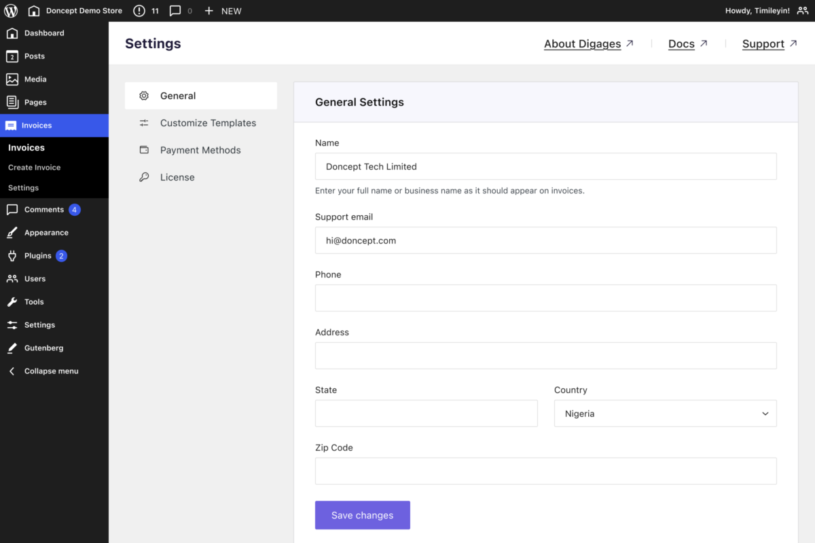Image resolution: width=815 pixels, height=543 pixels.
Task: Open the Doncept Demo Store home icon
Action: (34, 11)
